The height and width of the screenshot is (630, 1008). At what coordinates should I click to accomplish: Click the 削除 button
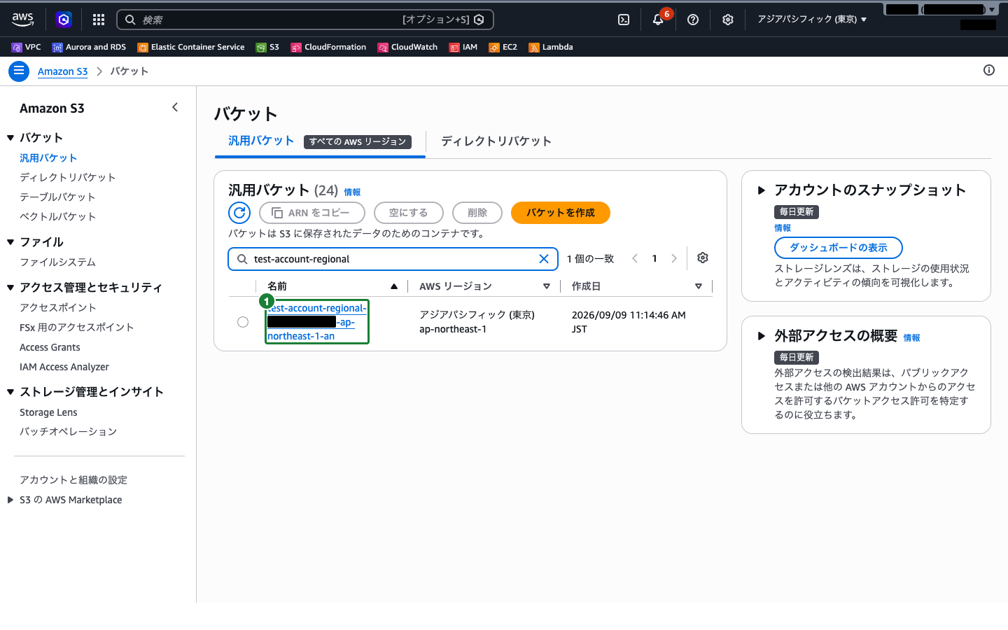477,213
